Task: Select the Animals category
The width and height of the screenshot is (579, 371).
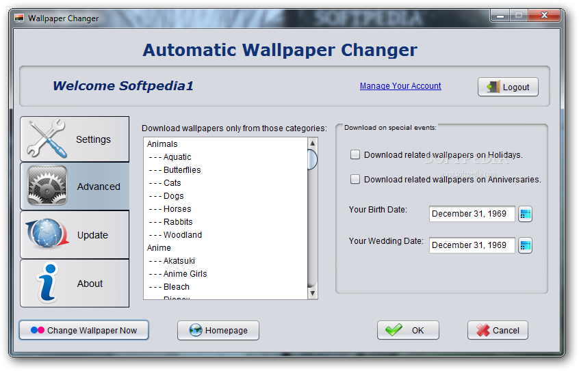Action: [x=225, y=144]
